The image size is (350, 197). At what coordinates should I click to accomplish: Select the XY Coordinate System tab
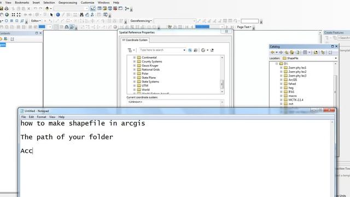pyautogui.click(x=135, y=40)
